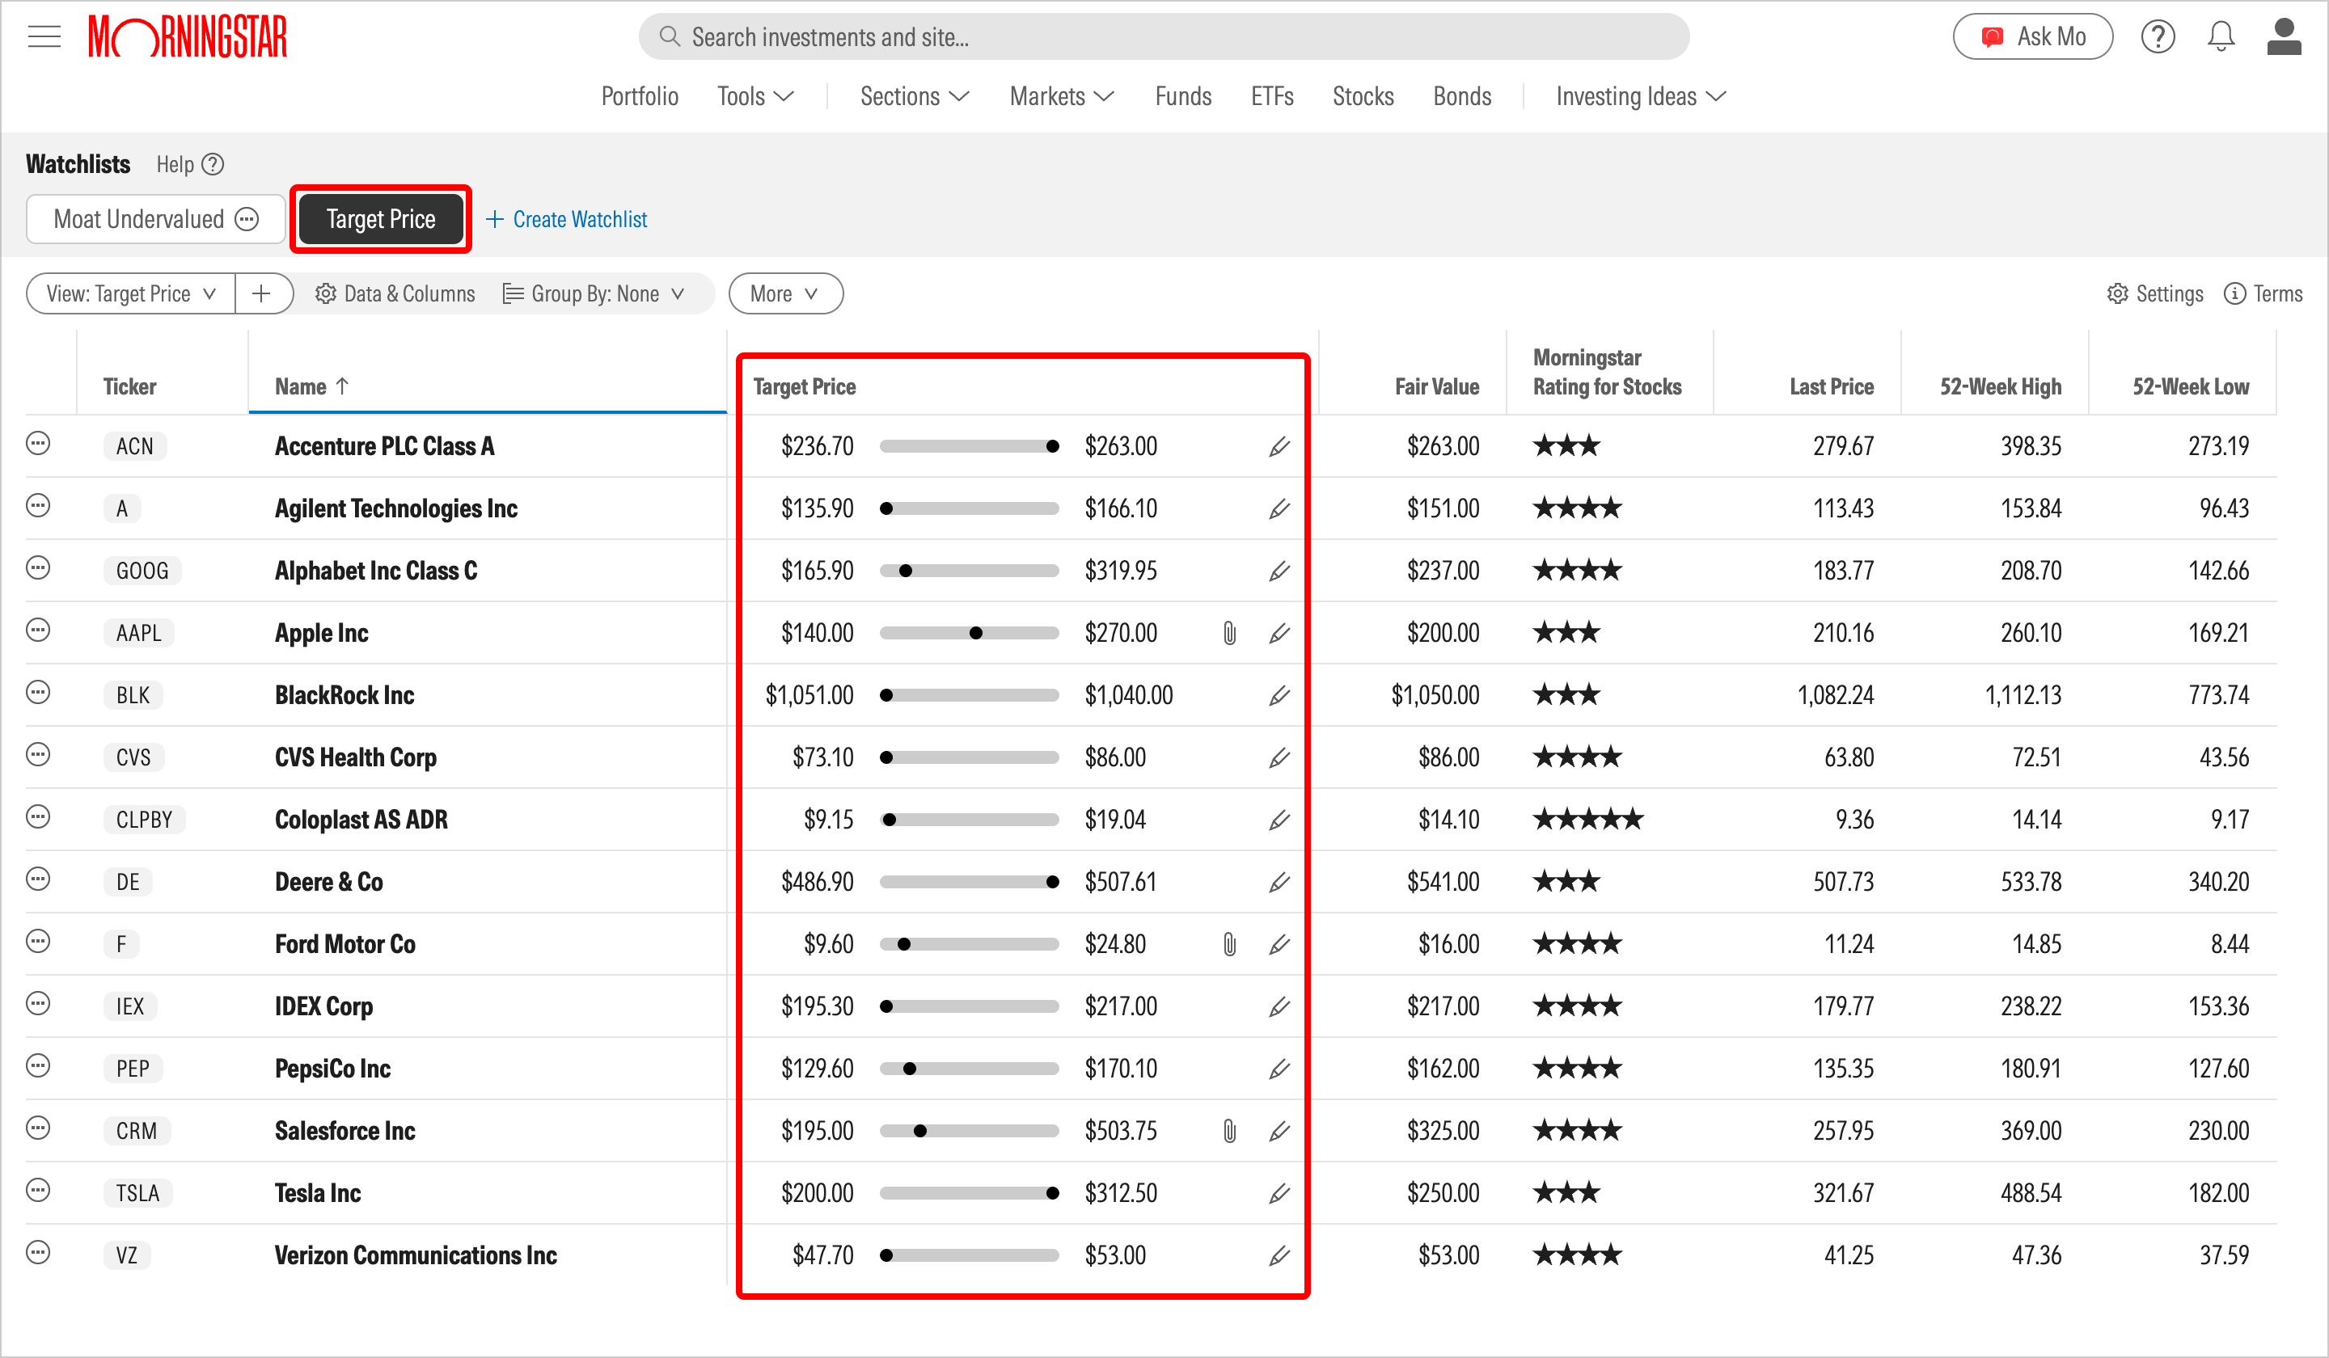Switch to the Moat Undervalued watchlist tab
The image size is (2329, 1358).
[x=138, y=219]
